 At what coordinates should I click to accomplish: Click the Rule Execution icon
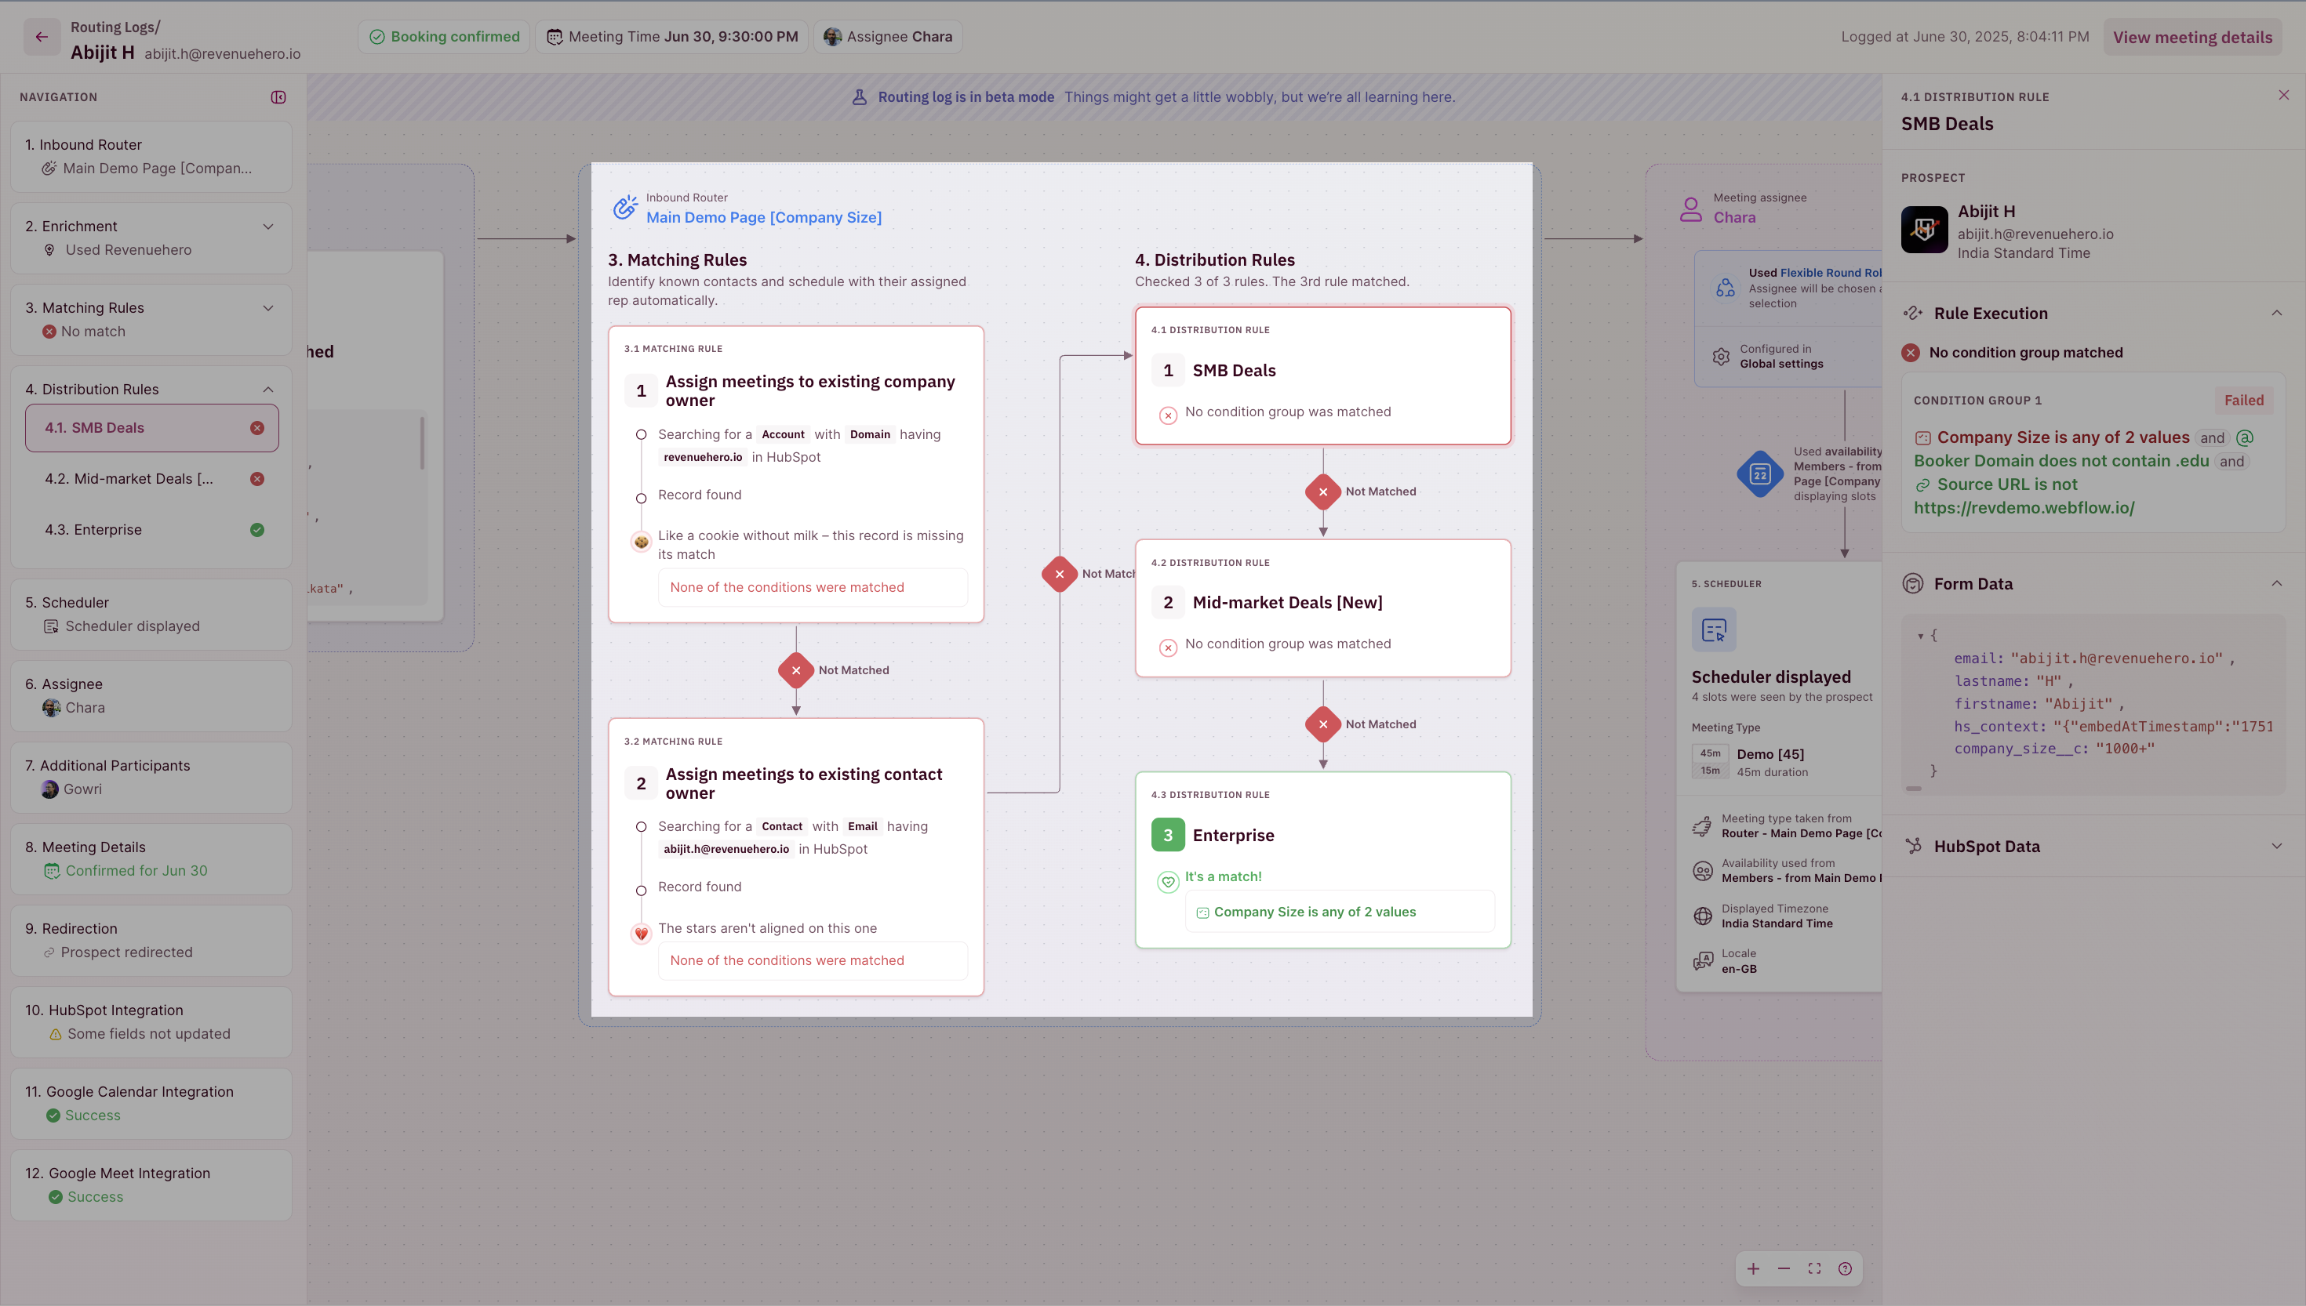click(1913, 313)
